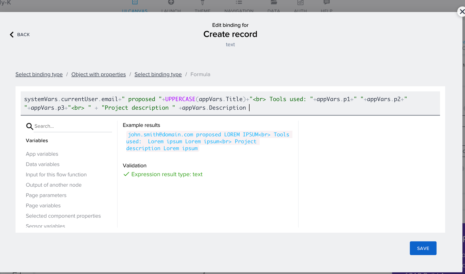Open HELP tab in background header
This screenshot has width=465, height=274.
[326, 6]
